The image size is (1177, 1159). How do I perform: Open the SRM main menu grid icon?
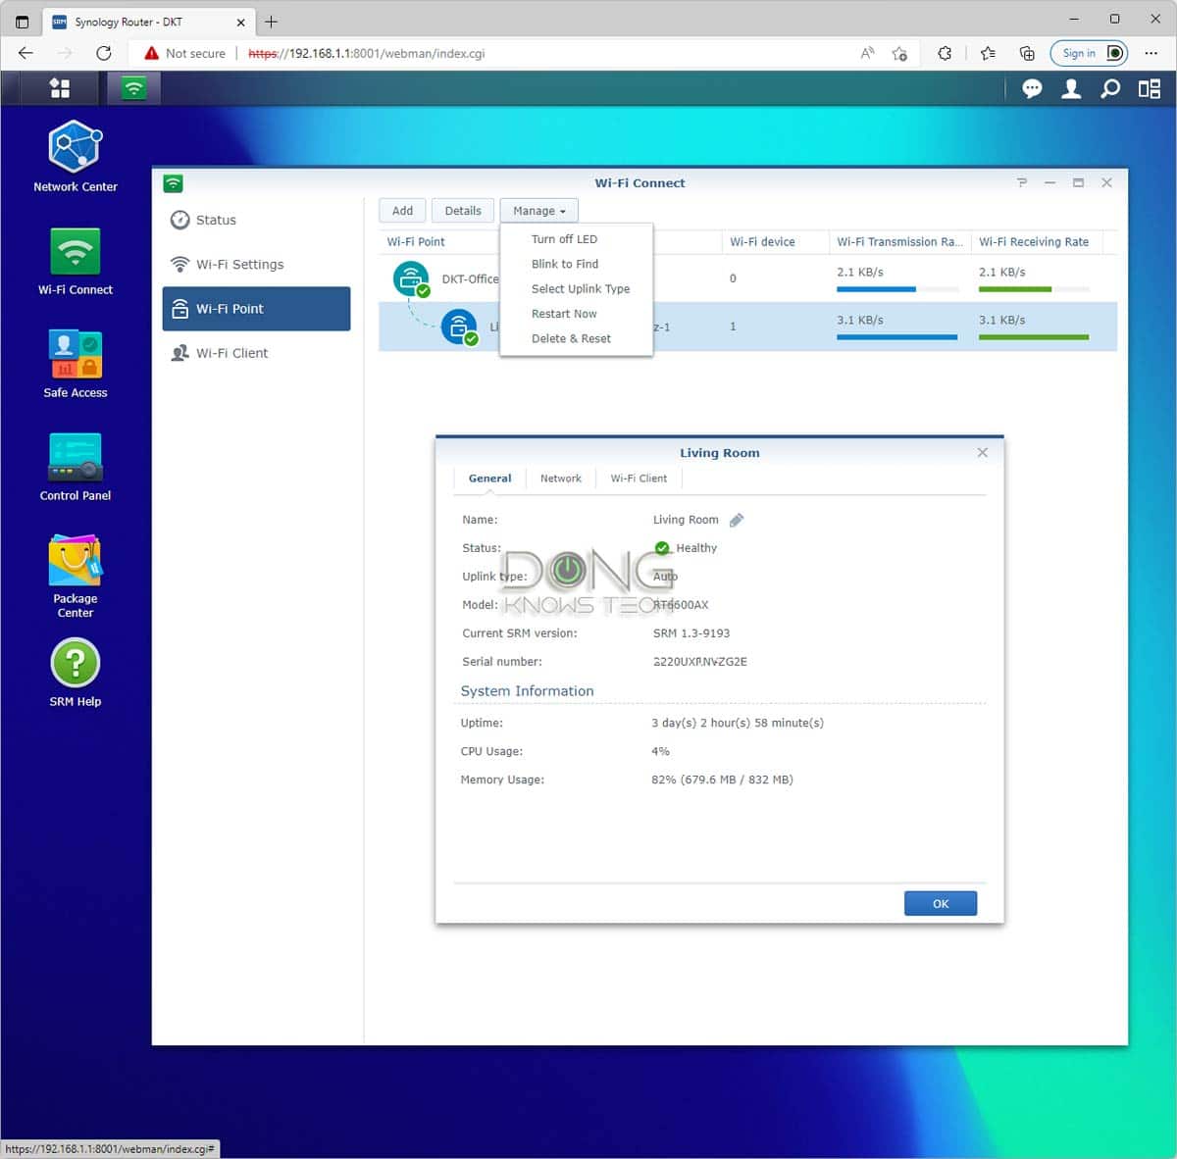[x=60, y=88]
